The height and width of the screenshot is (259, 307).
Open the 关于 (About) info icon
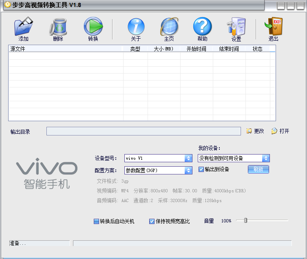[136, 26]
